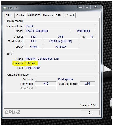Image resolution: width=113 pixels, height=126 pixels.
Task: Click the Link Width label
Action: click(x=27, y=84)
